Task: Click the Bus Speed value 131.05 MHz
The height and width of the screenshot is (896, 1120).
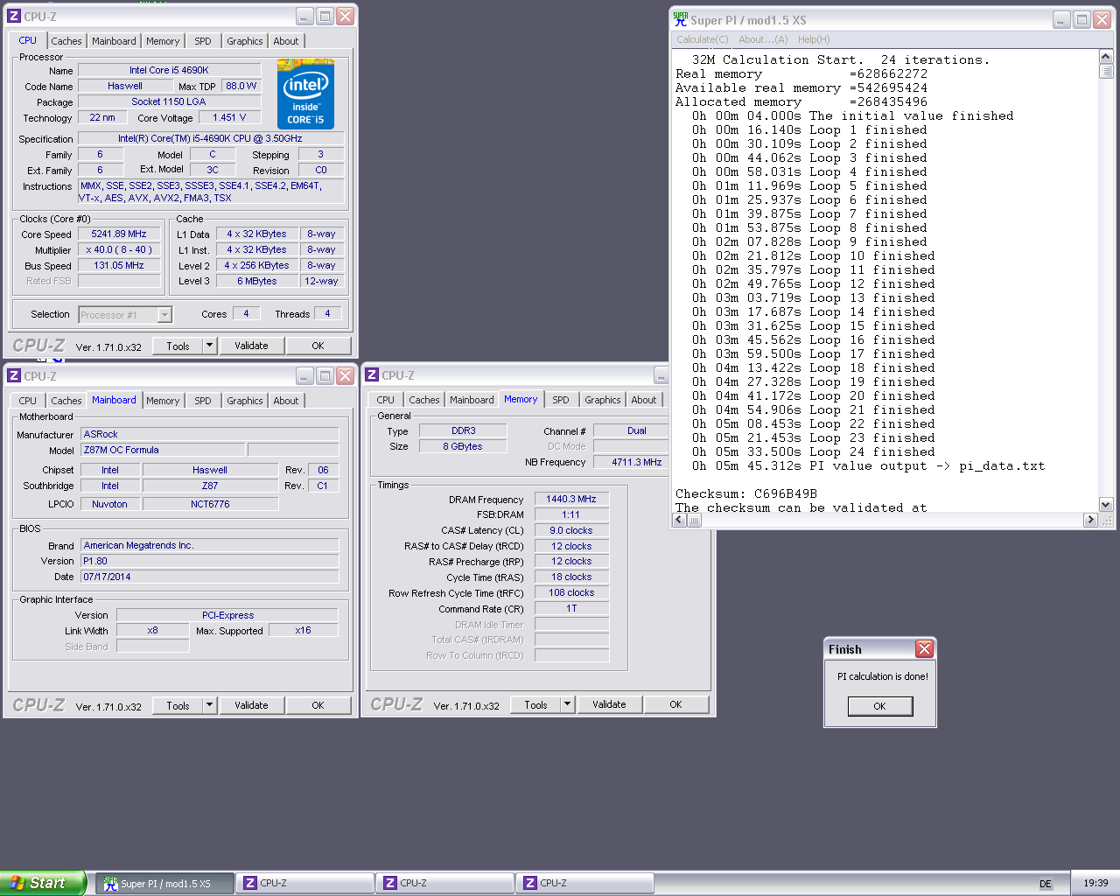Action: pyautogui.click(x=119, y=265)
